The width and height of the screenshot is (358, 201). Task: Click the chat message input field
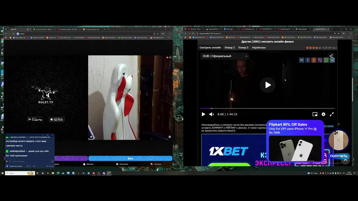click(x=31, y=161)
